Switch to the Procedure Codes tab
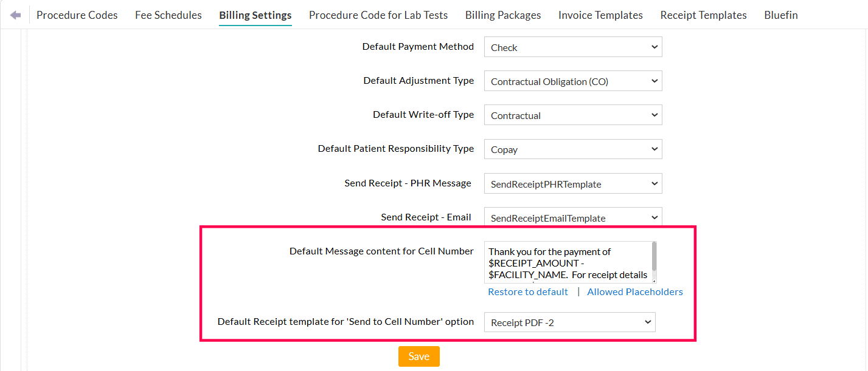The height and width of the screenshot is (371, 868). [x=77, y=15]
